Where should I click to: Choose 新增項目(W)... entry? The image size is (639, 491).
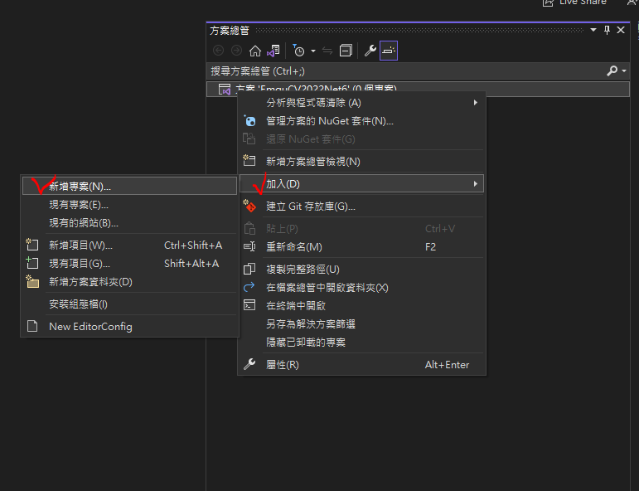(x=129, y=245)
